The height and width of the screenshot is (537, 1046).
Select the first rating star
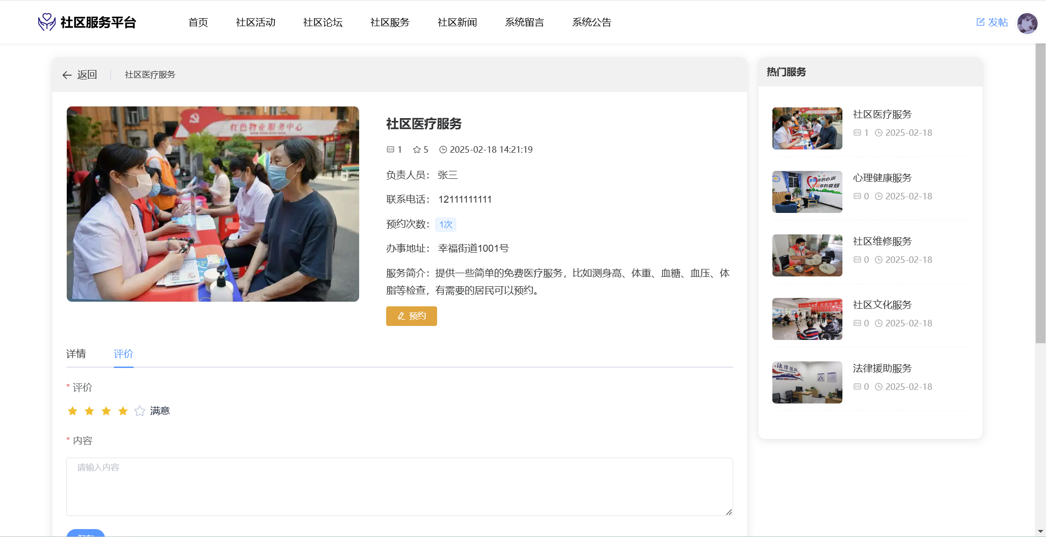pos(72,411)
